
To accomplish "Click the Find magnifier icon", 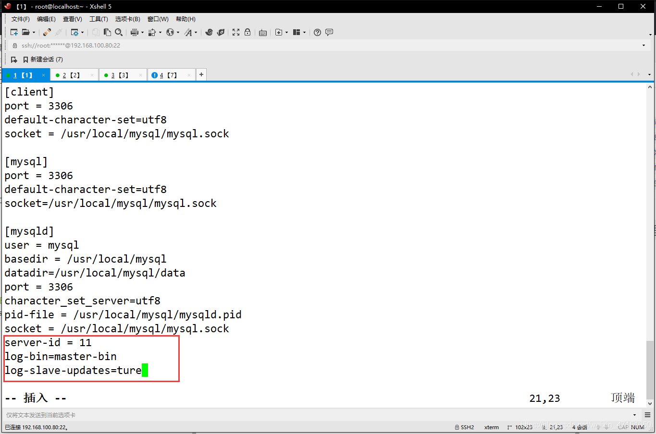I will pyautogui.click(x=119, y=32).
